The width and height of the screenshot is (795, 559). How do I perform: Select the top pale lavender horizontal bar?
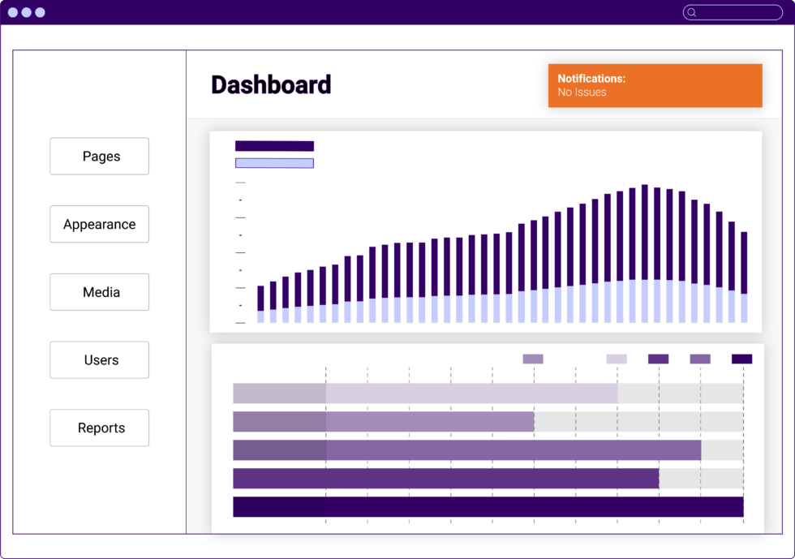425,393
